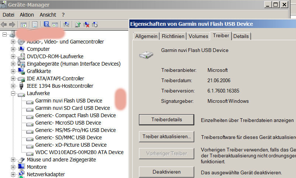296x178 pixels.
Task: Click Uninstall device icon with red X
Action: [87, 24]
